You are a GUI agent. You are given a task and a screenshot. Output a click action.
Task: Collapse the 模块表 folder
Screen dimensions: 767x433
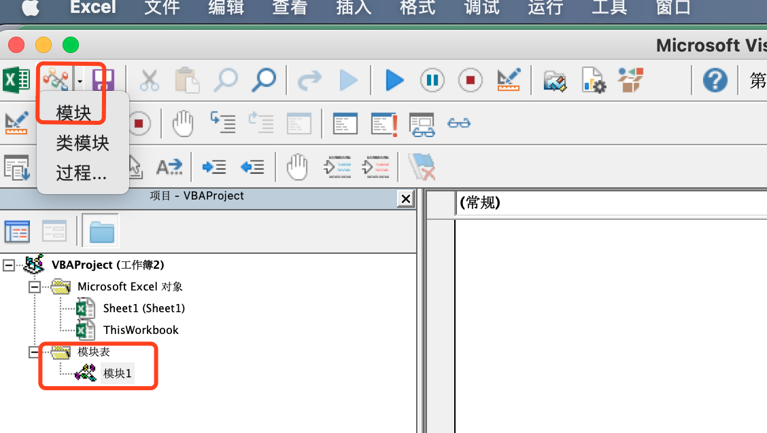(x=34, y=352)
